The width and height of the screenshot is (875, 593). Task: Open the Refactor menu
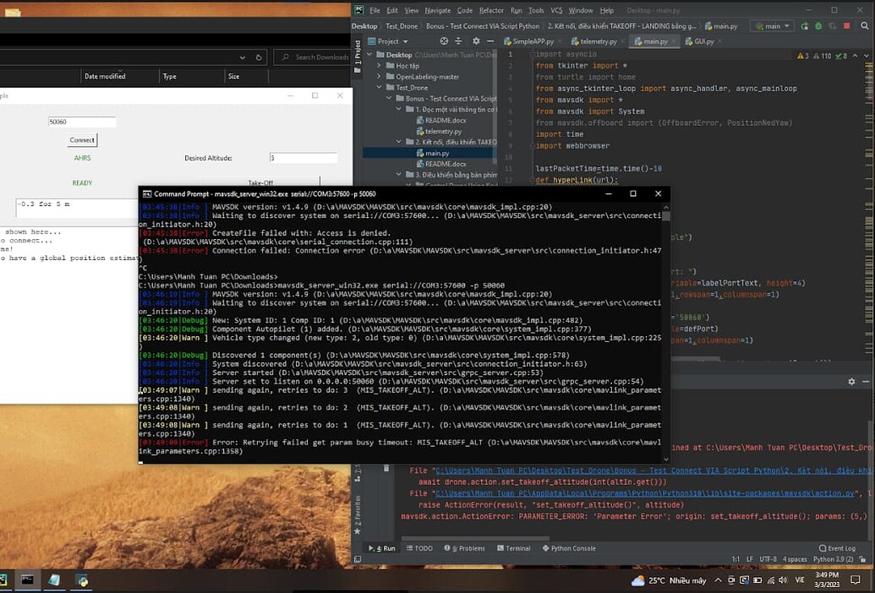[493, 10]
